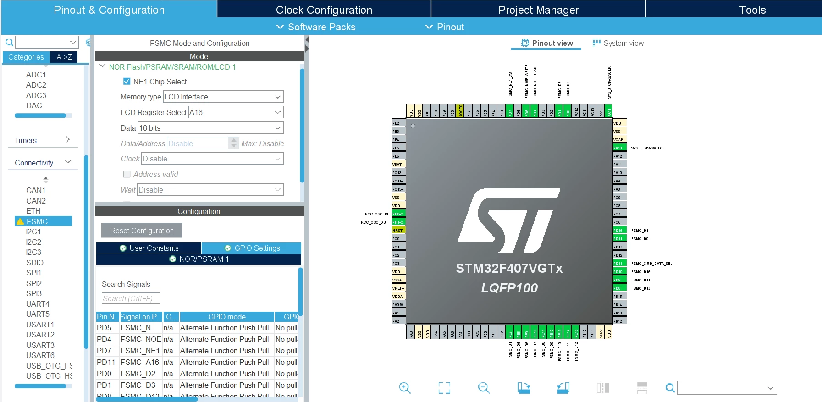822x402 pixels.
Task: Select the Pinout view tab
Action: click(546, 43)
